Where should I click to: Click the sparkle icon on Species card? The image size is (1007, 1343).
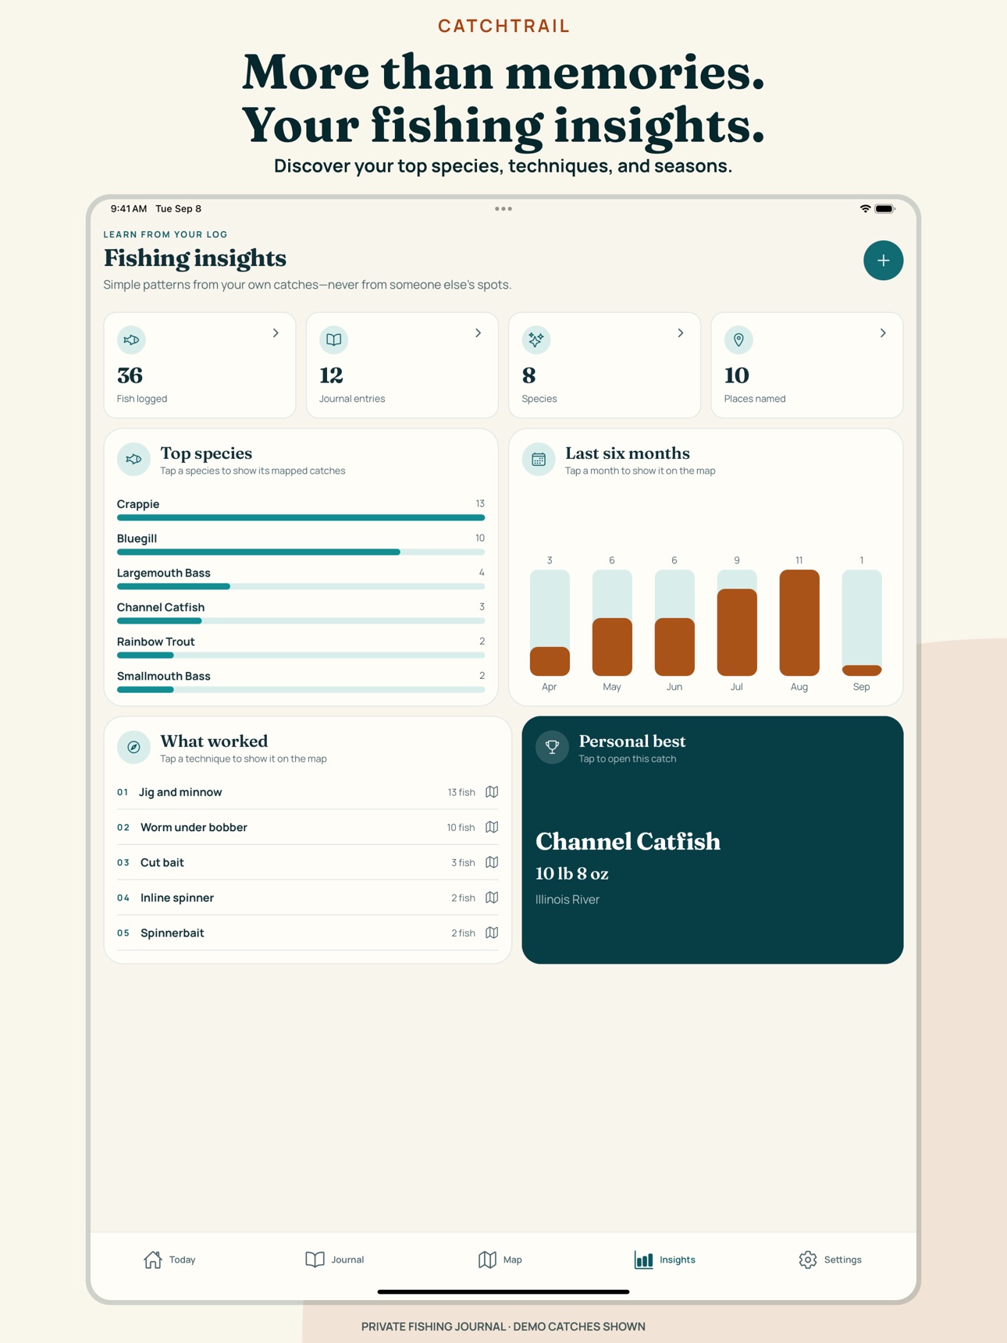[x=536, y=339]
